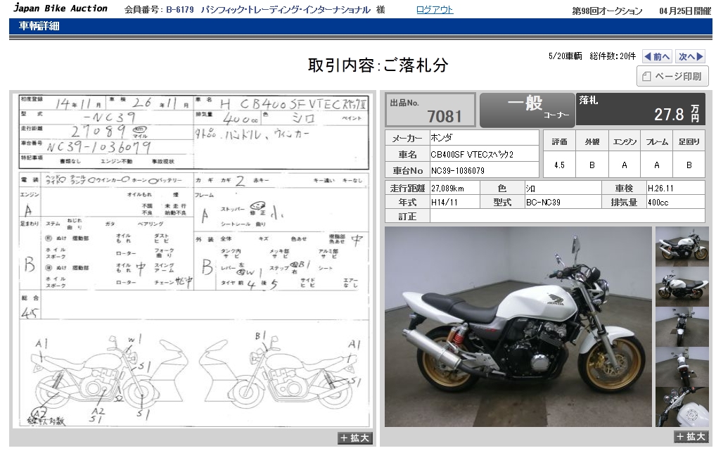Go to previous vehicle with 前へ
The width and height of the screenshot is (716, 453).
tap(657, 57)
